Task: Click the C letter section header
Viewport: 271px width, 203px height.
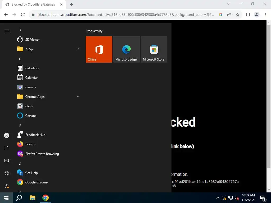Action: click(x=20, y=59)
